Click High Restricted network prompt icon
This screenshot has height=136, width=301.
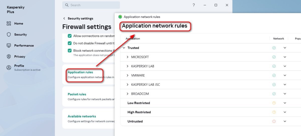tap(274, 112)
